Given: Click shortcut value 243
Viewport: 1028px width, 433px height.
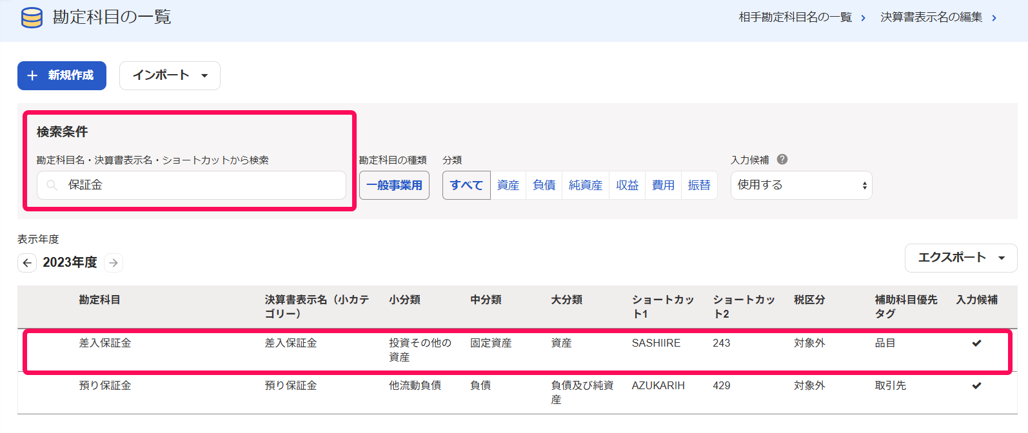Looking at the screenshot, I should pos(722,343).
